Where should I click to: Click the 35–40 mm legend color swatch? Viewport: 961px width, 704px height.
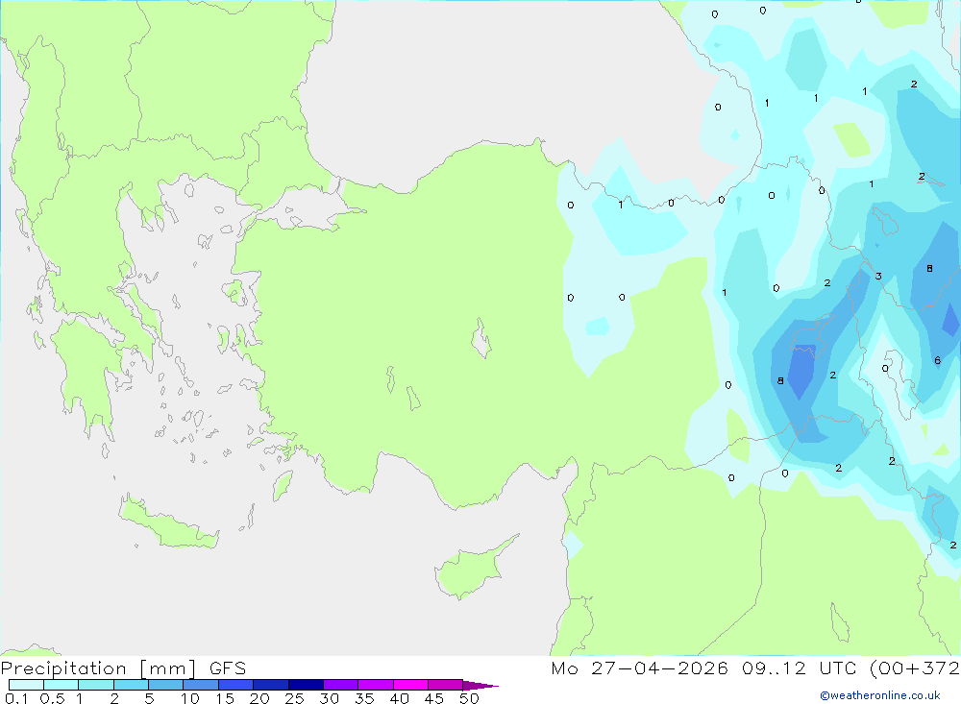tap(375, 685)
